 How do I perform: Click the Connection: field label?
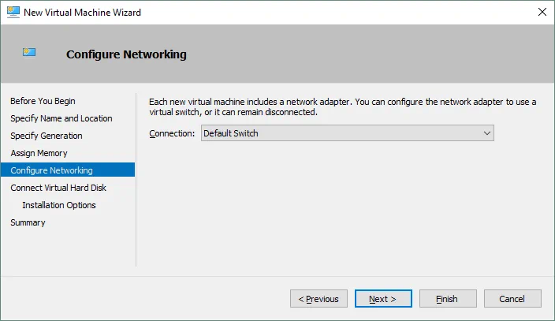click(x=172, y=133)
